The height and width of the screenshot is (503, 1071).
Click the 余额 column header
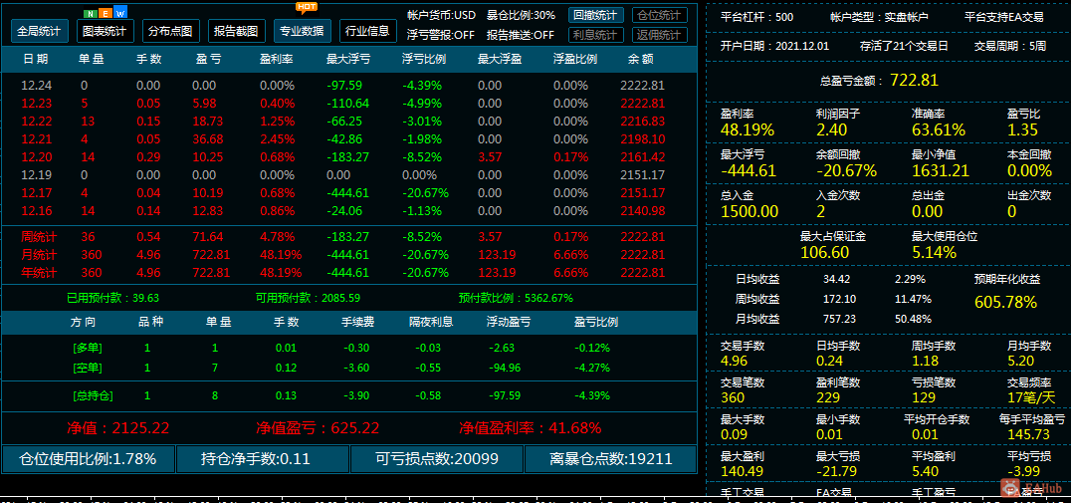pyautogui.click(x=641, y=59)
